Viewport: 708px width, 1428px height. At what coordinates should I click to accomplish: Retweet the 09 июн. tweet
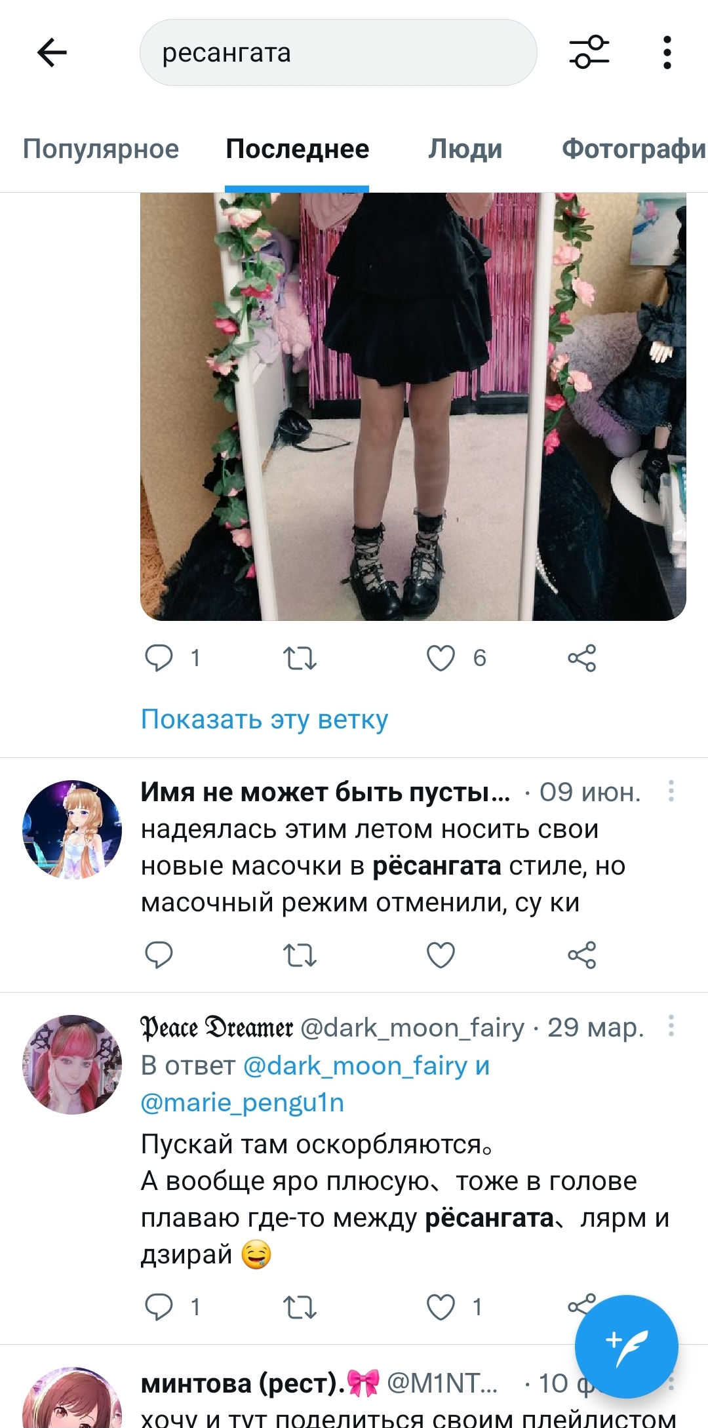[300, 955]
